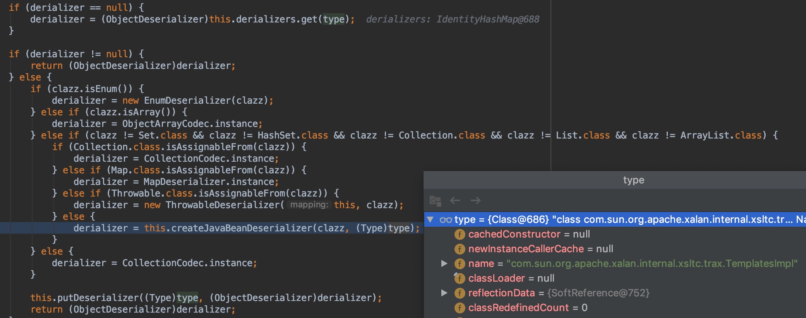Click 'Map.class' in the isAssignableFrom check
This screenshot has height=318, width=806.
[136, 170]
